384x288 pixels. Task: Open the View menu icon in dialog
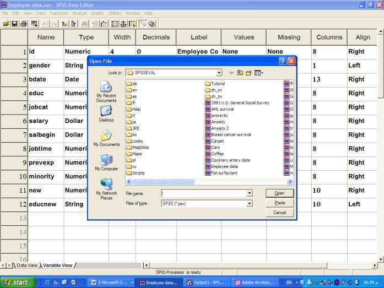(x=258, y=73)
